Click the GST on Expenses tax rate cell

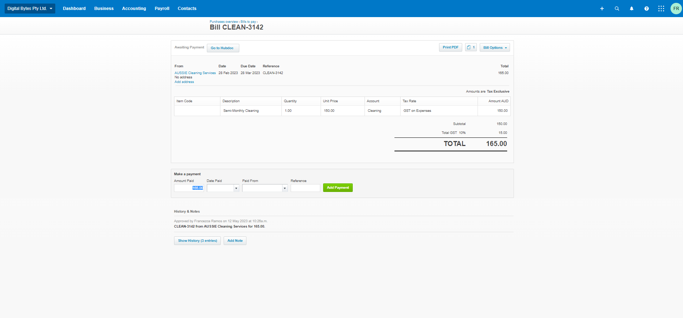click(x=439, y=111)
